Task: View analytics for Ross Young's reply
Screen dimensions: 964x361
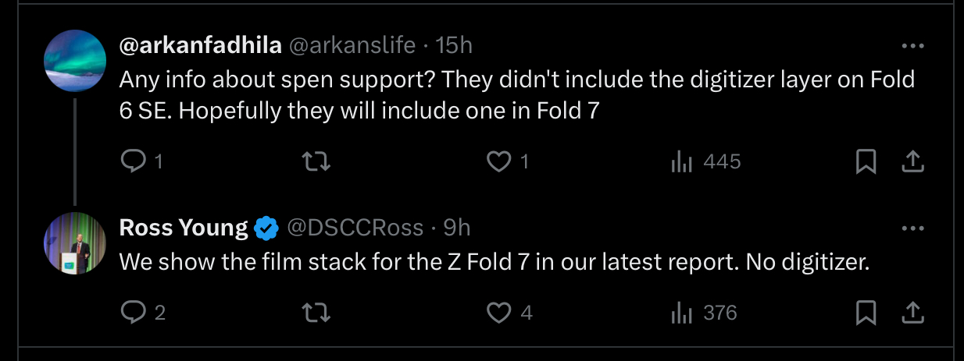Action: tap(681, 313)
